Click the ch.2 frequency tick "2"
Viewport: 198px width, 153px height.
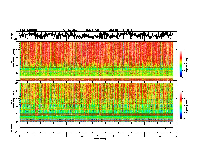[17, 114]
